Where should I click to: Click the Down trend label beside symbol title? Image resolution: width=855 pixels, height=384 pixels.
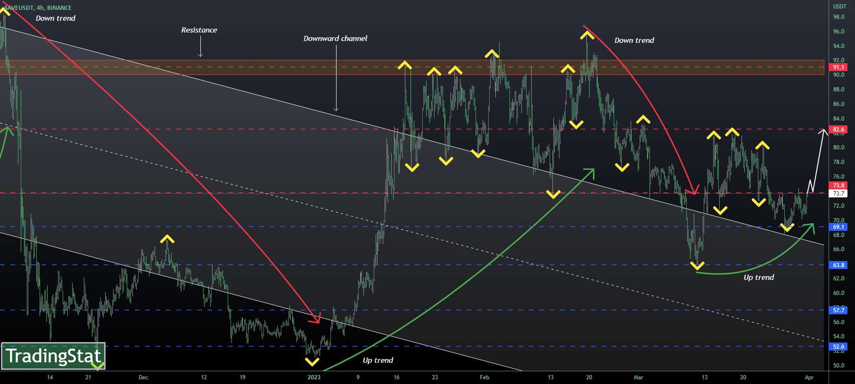(56, 18)
